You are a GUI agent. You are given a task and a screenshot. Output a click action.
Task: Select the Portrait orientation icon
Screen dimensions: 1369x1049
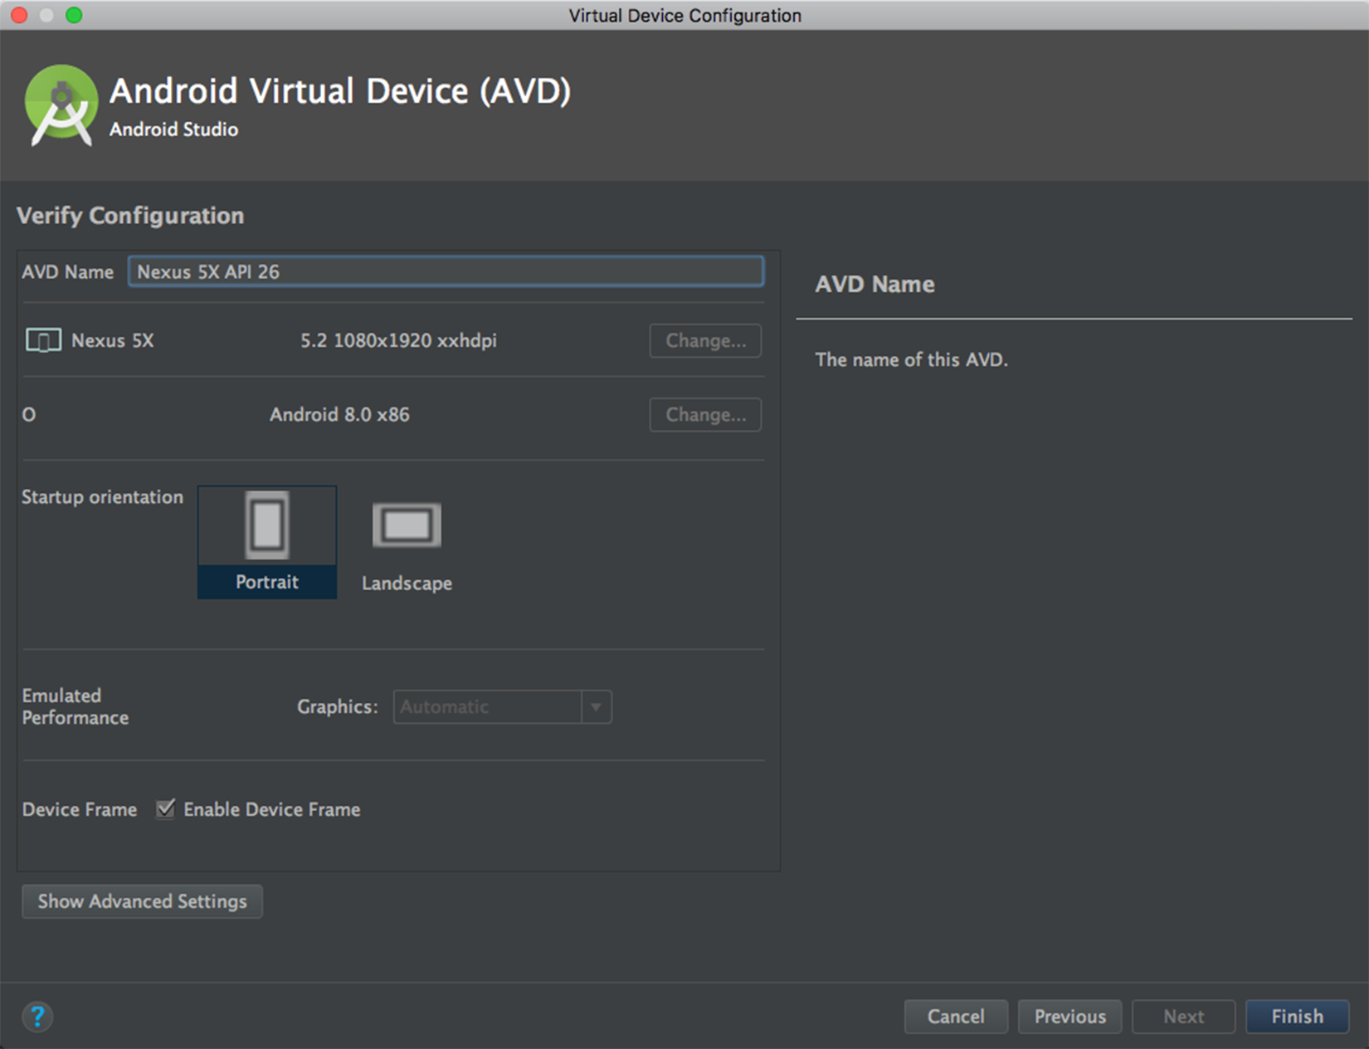(267, 525)
